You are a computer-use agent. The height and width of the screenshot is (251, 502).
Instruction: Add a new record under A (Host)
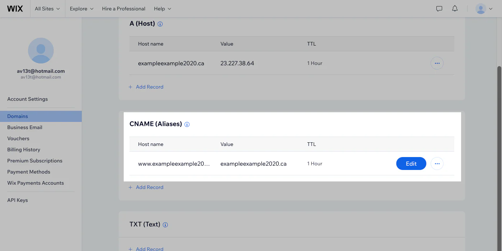[x=146, y=87]
